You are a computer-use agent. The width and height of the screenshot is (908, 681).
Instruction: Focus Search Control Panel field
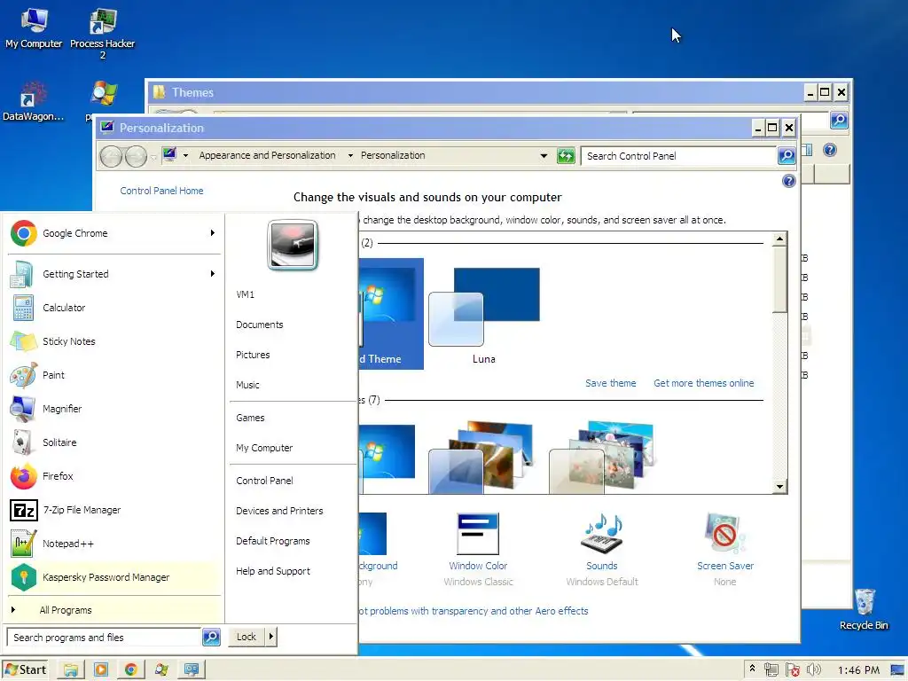[678, 156]
